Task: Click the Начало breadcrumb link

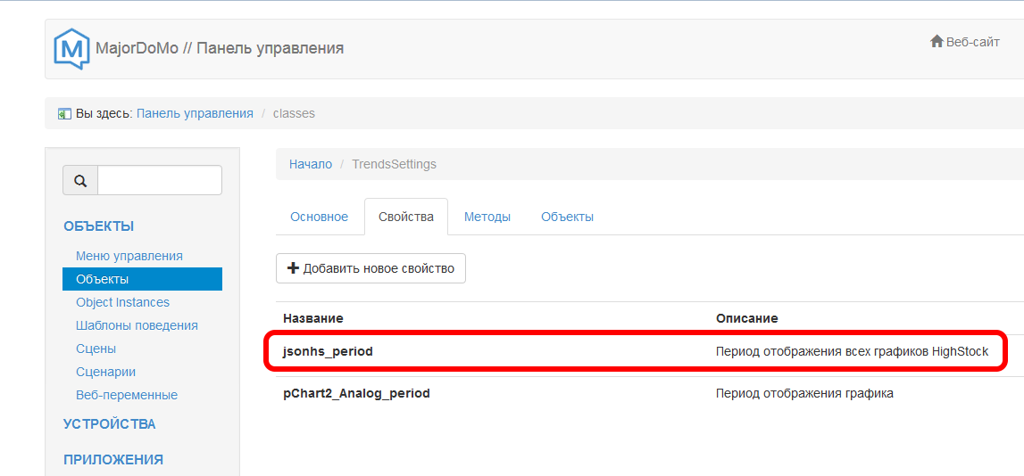Action: click(x=311, y=164)
